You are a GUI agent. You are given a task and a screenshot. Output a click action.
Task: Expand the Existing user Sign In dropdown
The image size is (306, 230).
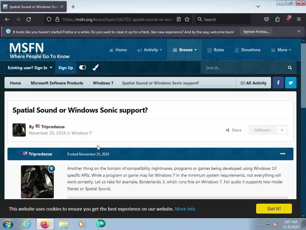[30, 68]
